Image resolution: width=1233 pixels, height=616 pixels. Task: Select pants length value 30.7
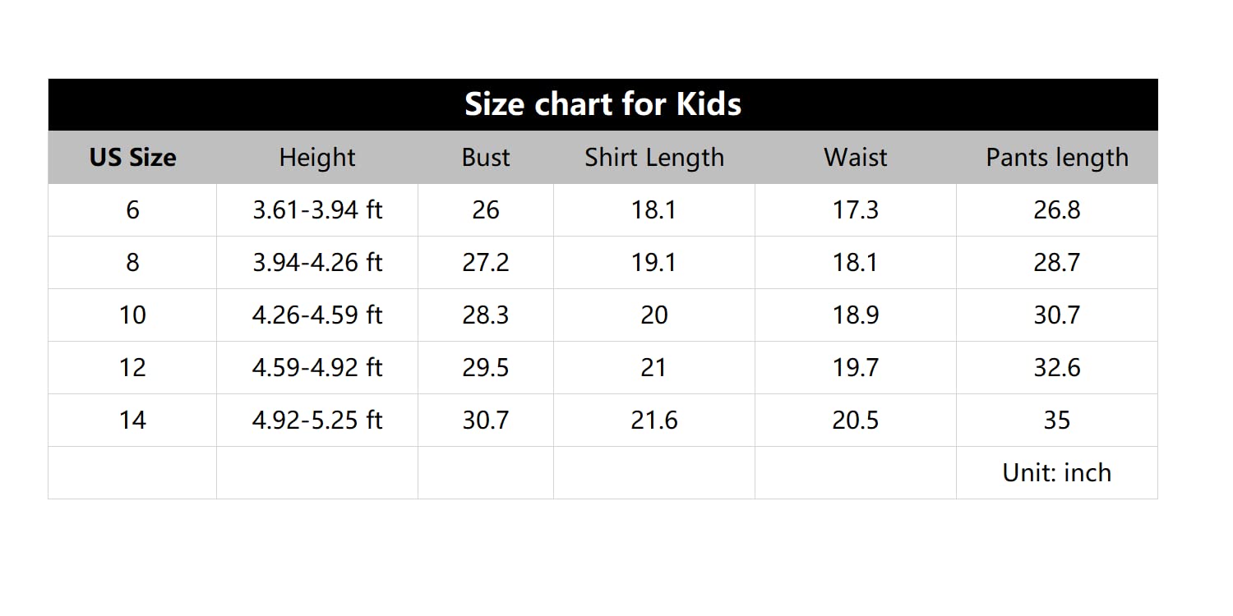coord(1057,315)
